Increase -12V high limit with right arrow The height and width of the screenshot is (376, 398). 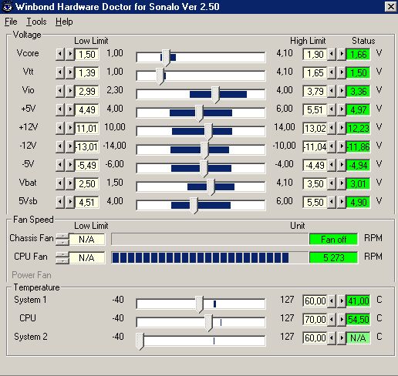tap(342, 146)
